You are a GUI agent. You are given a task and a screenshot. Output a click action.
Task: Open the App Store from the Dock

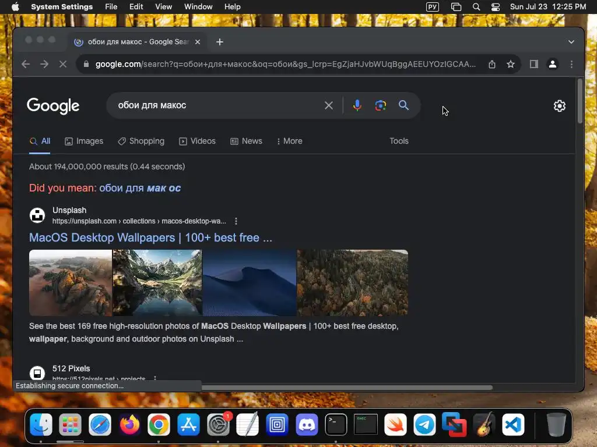pos(188,424)
